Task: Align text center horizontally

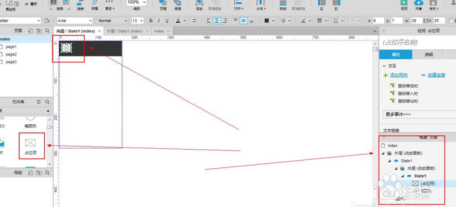Action: [x=217, y=20]
